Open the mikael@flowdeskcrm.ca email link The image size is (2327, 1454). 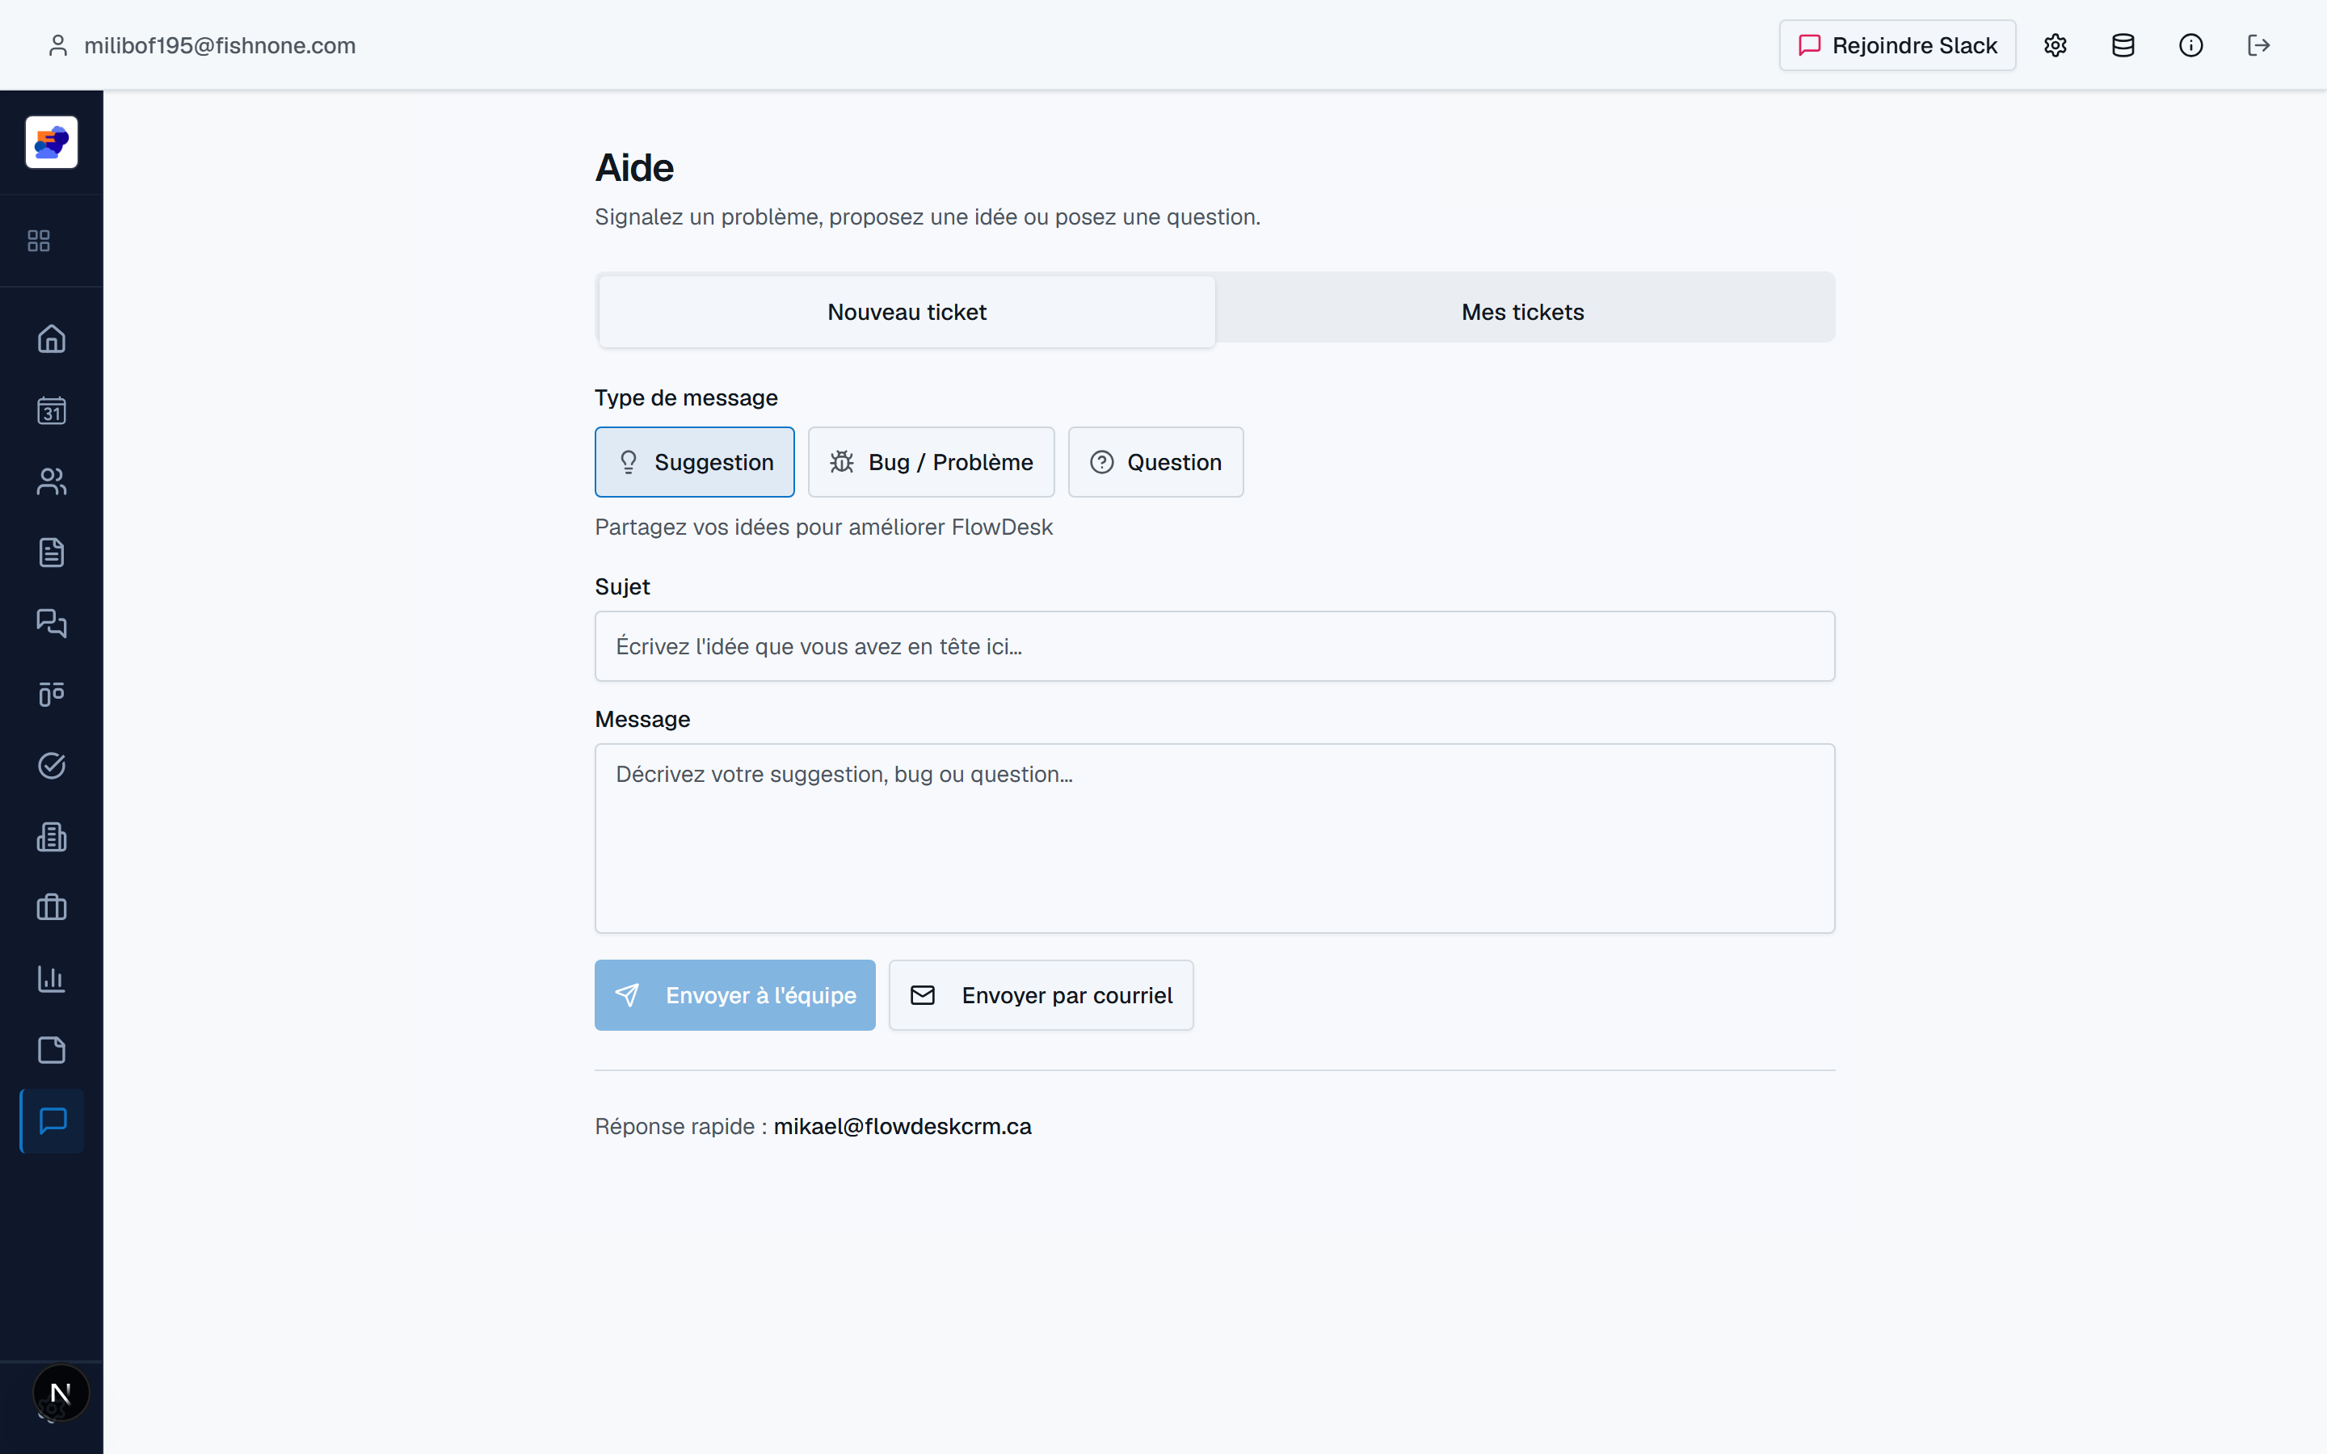(x=902, y=1126)
